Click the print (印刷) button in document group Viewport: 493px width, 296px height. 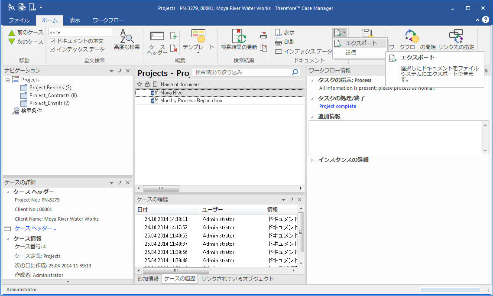(285, 42)
